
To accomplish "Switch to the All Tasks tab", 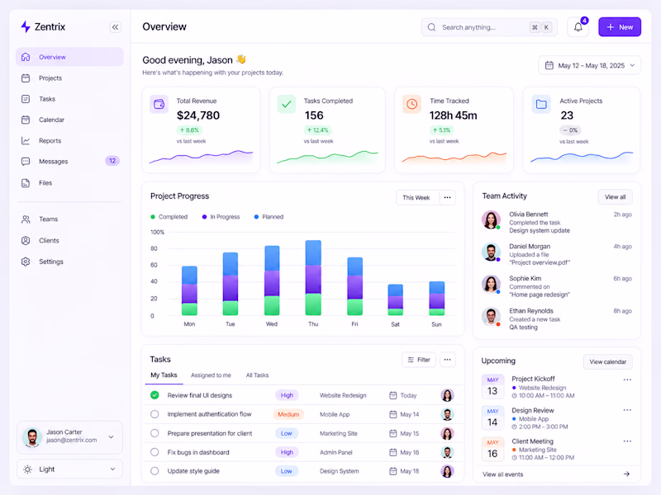I will (257, 375).
